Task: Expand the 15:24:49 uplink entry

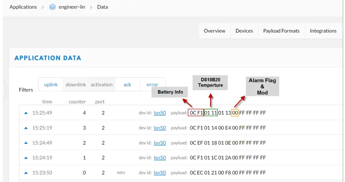Action: point(26,143)
